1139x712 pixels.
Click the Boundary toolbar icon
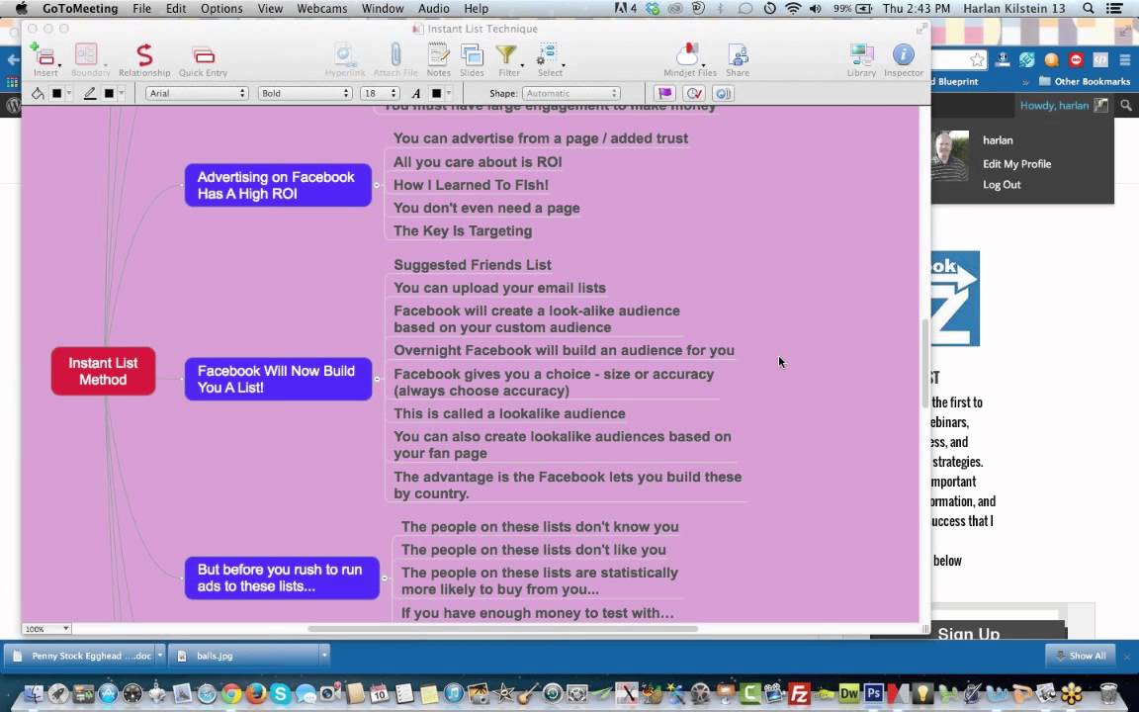point(86,54)
